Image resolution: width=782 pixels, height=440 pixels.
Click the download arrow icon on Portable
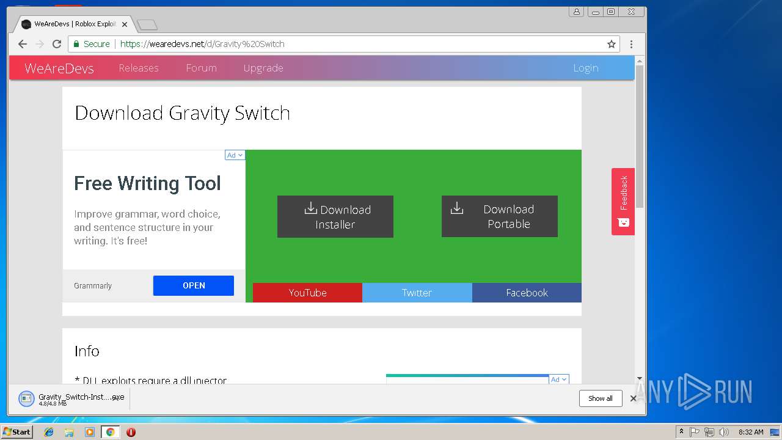456,208
